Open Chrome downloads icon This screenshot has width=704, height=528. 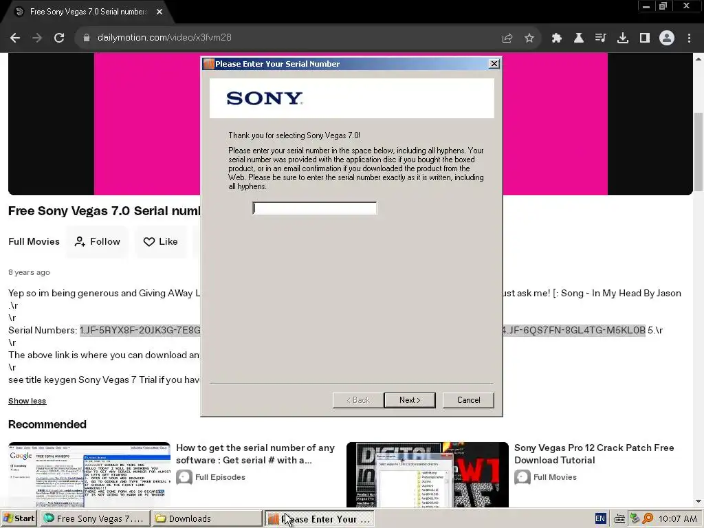coord(623,38)
